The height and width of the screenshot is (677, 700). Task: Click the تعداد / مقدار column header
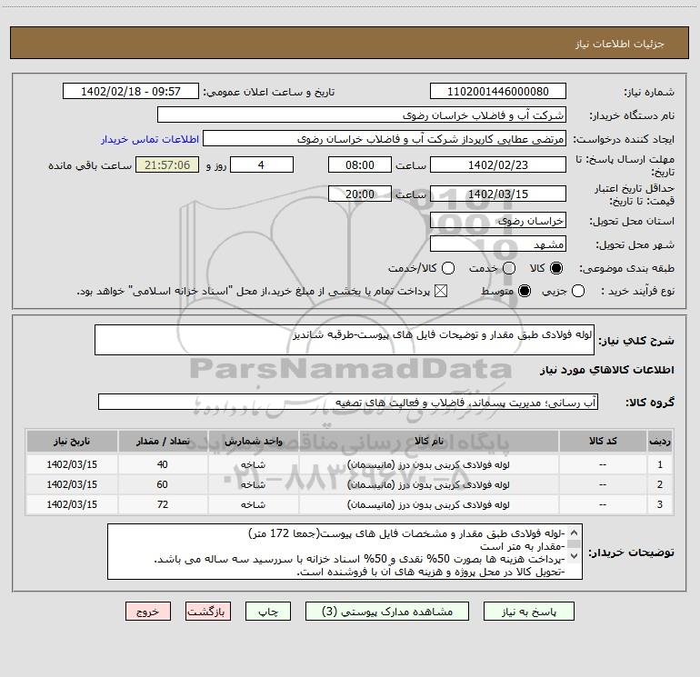click(163, 441)
